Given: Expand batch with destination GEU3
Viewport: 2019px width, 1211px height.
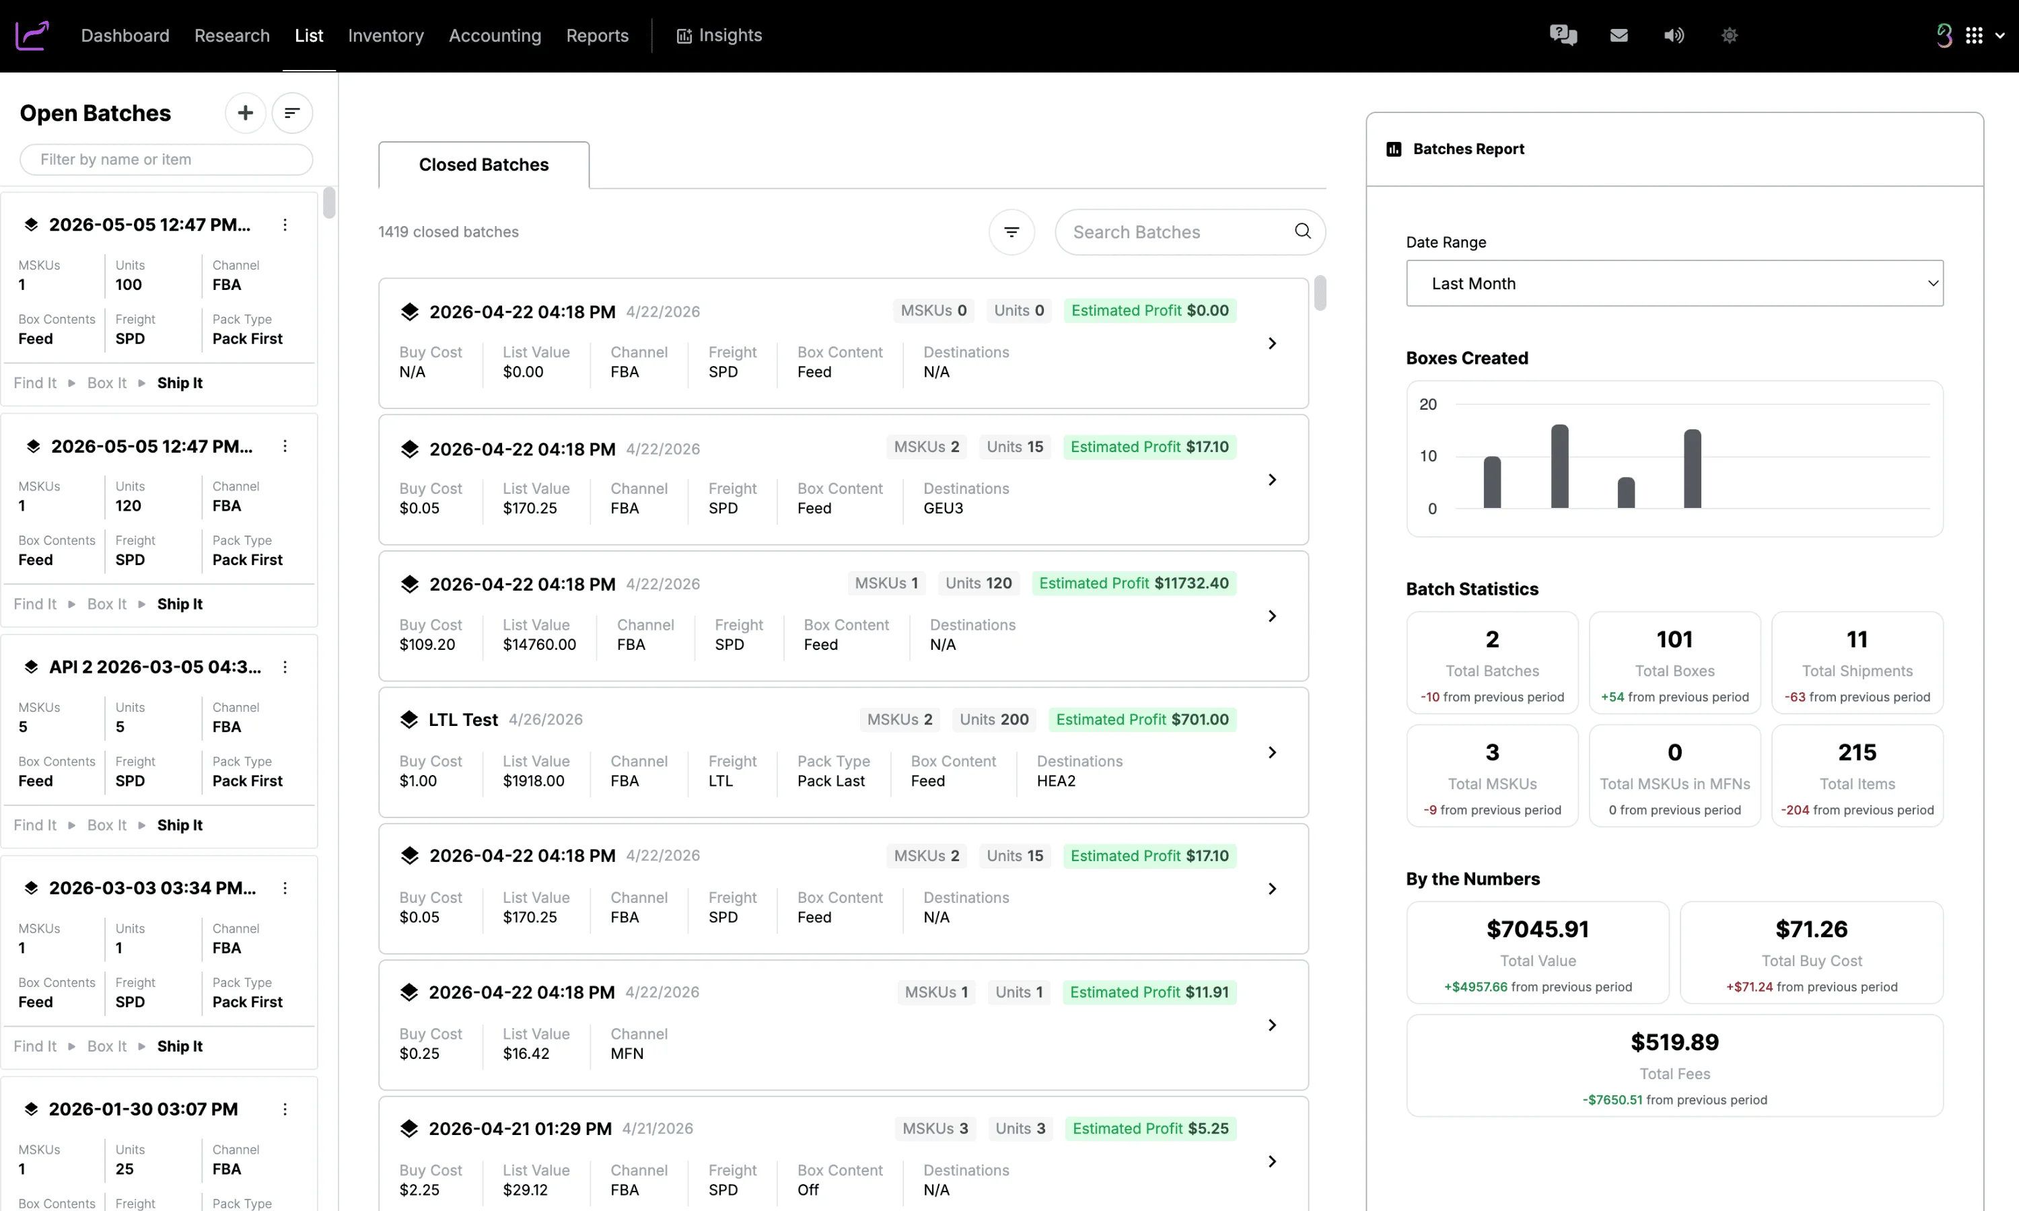Looking at the screenshot, I should (x=1271, y=480).
